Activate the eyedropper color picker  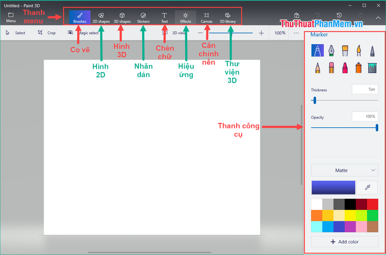coord(367,187)
